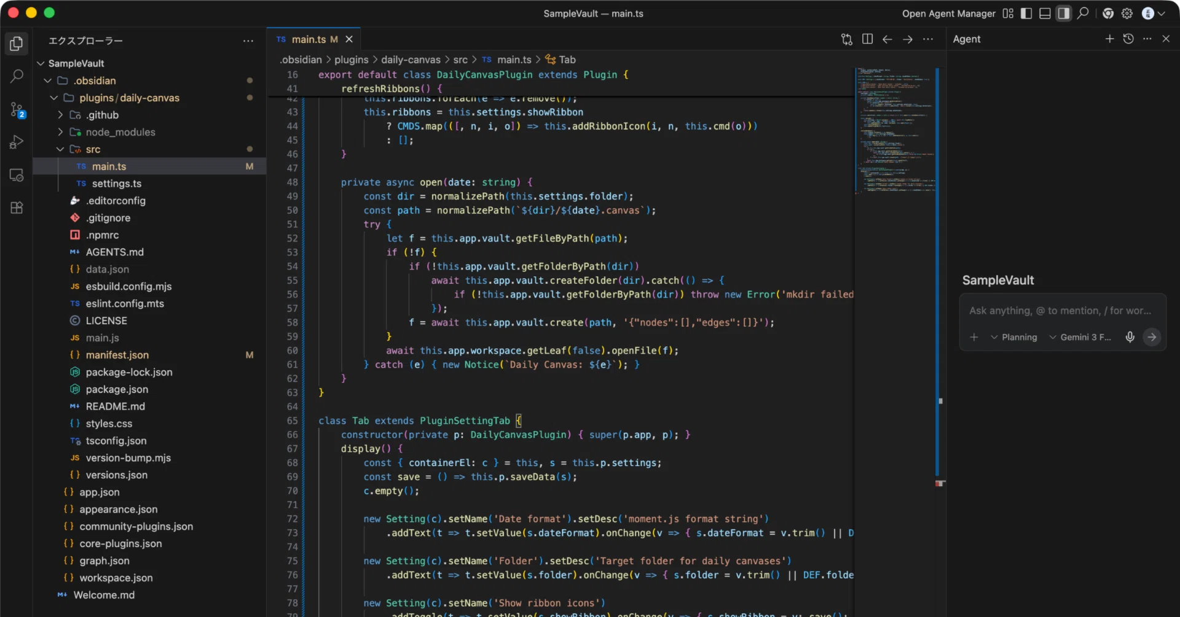This screenshot has height=617, width=1180.
Task: Click the code minimap overview
Action: click(895, 130)
